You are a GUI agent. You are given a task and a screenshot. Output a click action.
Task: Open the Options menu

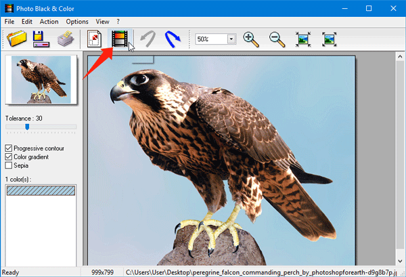[77, 22]
